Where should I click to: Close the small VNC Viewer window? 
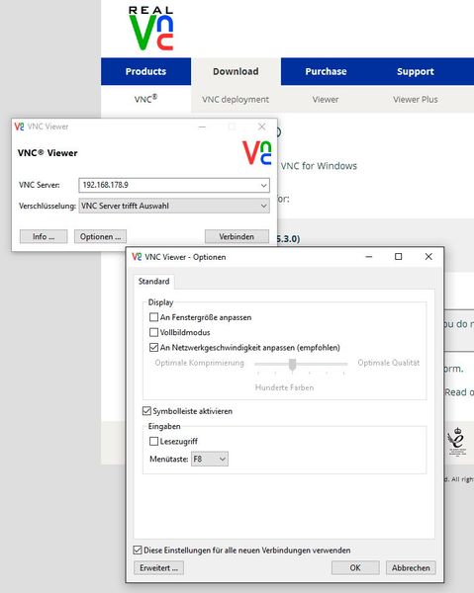tap(261, 127)
